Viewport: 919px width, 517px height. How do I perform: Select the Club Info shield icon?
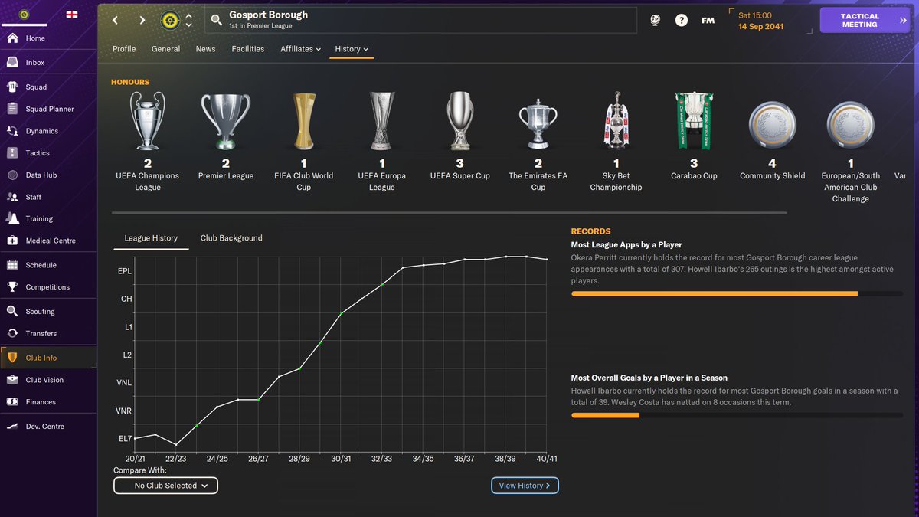click(x=12, y=358)
